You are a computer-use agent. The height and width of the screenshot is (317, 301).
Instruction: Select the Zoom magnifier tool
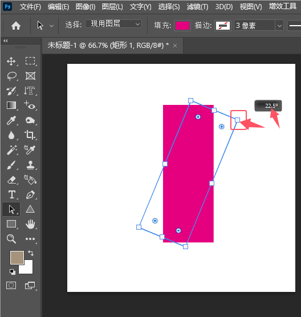point(11,239)
